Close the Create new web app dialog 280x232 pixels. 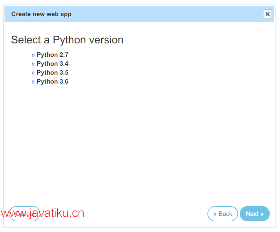[267, 14]
